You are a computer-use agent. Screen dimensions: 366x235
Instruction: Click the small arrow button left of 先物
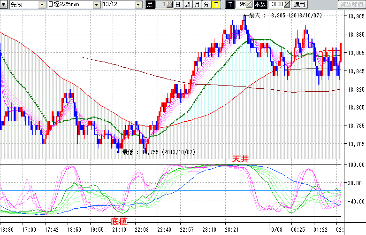4,4
